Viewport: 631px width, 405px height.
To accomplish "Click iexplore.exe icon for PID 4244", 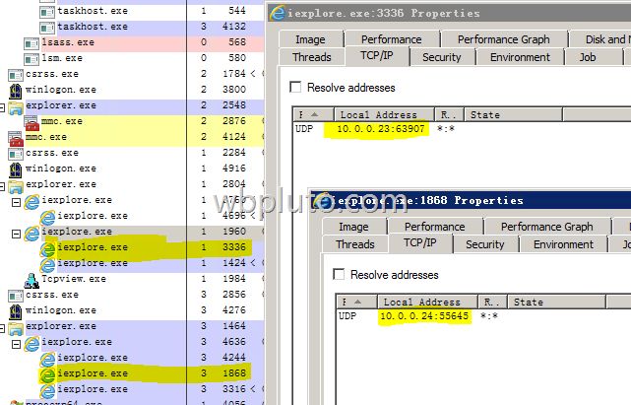I will 47,359.
